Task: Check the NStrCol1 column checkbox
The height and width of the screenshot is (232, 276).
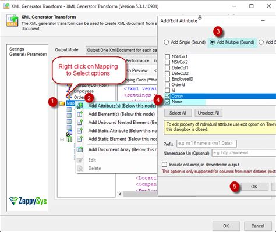Action: tap(167, 56)
